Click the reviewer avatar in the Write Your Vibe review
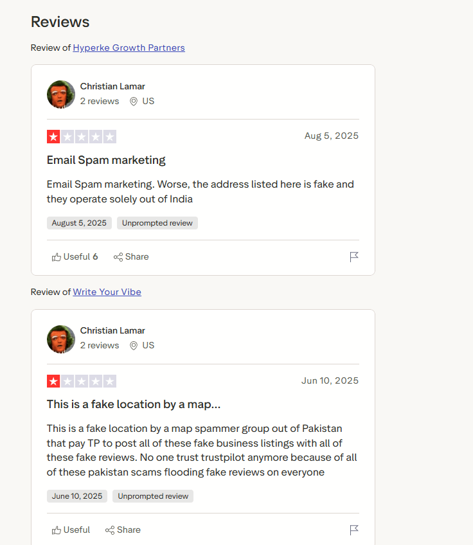The height and width of the screenshot is (545, 473). coord(61,339)
